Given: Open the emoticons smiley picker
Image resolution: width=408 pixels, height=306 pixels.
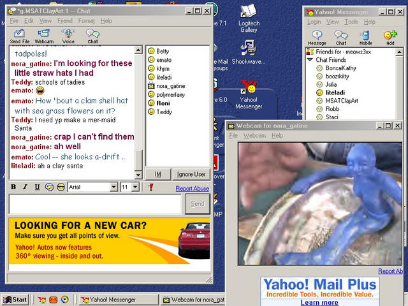Looking at the screenshot, I should click(61, 187).
